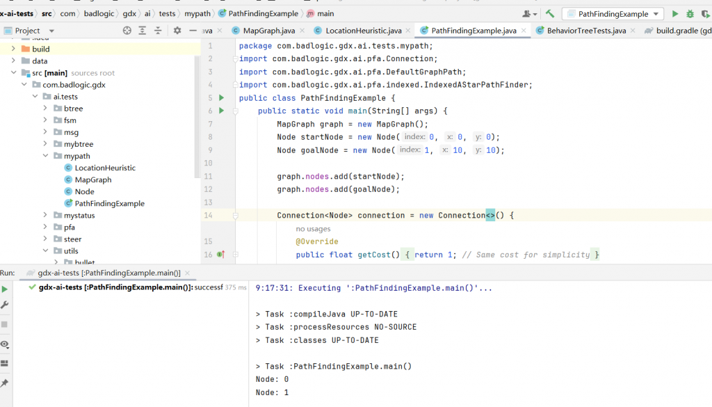Open the LocationHeuristic class in project tree
Image resolution: width=712 pixels, height=407 pixels.
(105, 168)
